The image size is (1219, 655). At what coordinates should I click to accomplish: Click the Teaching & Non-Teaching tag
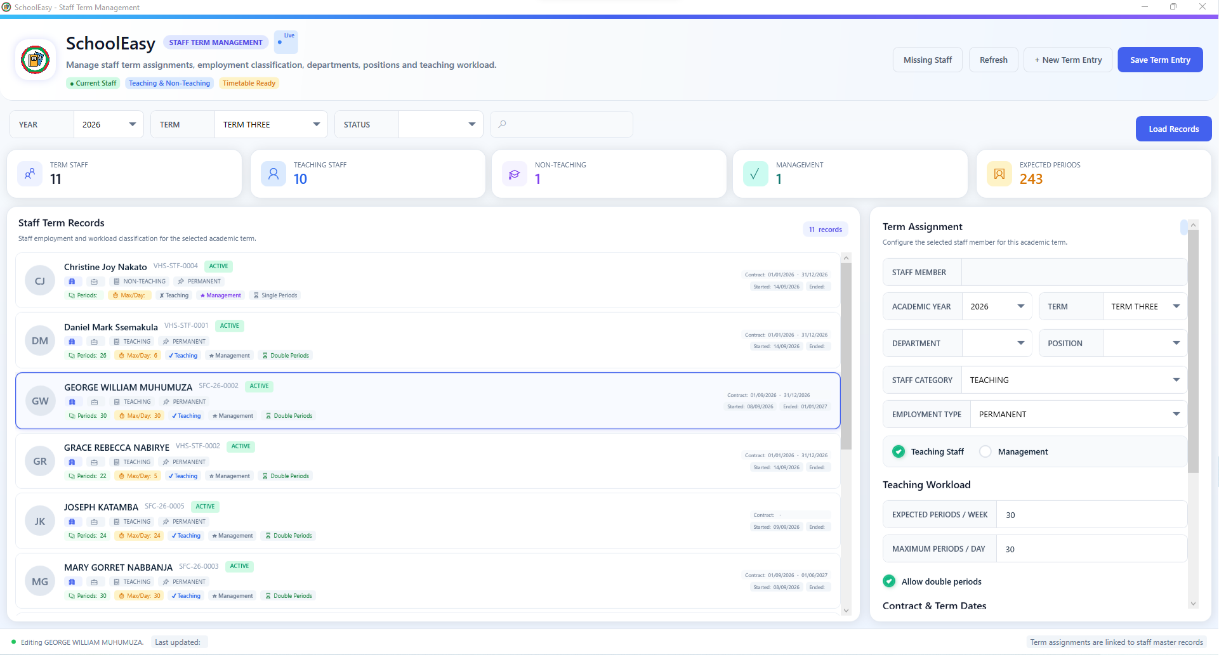point(169,83)
